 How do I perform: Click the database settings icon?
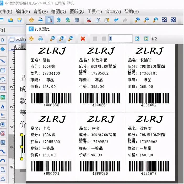[x=59, y=20]
